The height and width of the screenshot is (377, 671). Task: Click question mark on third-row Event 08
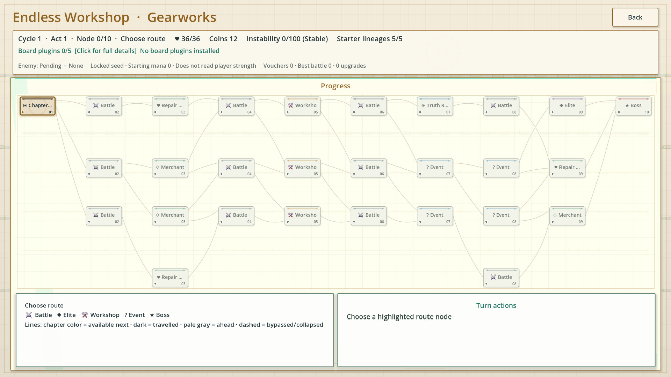(494, 215)
